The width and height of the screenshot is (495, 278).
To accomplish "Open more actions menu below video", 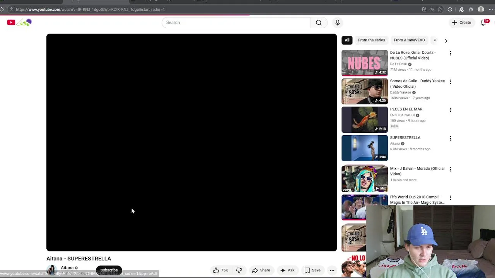I will click(332, 270).
